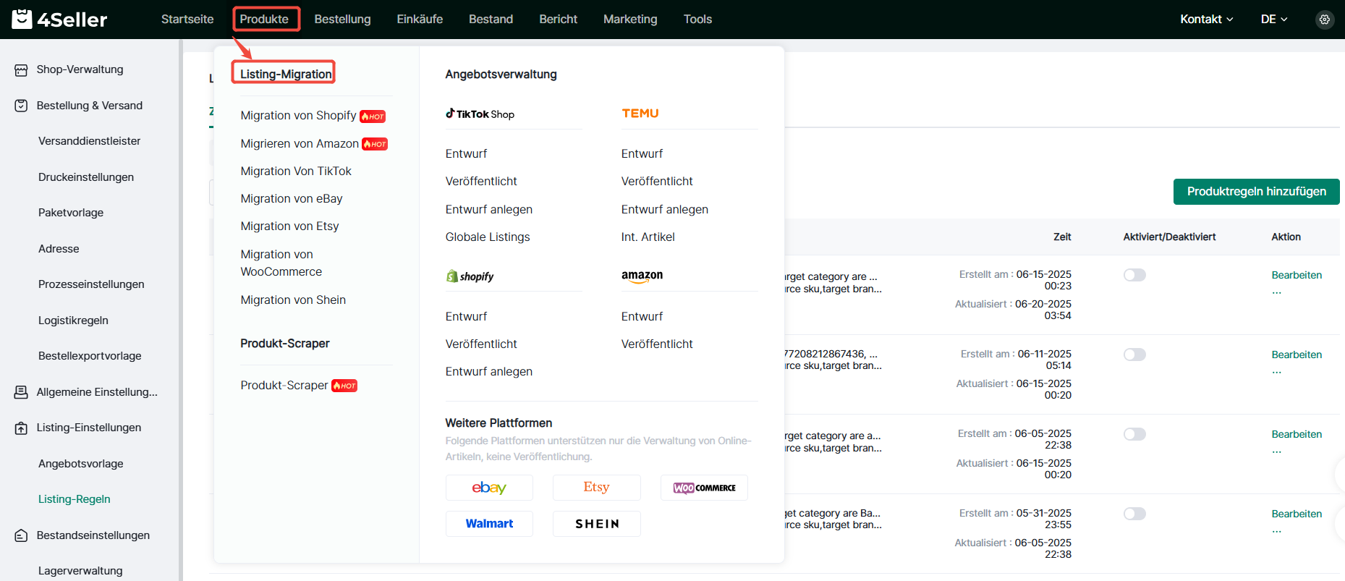Viewport: 1345px width, 581px height.
Task: Open the Bestellung menu
Action: [x=342, y=20]
